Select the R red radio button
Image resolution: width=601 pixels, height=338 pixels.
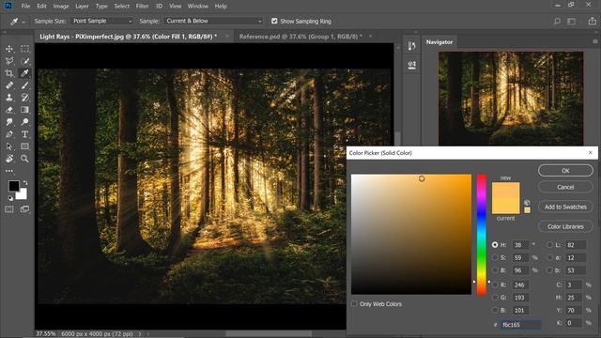(x=495, y=284)
